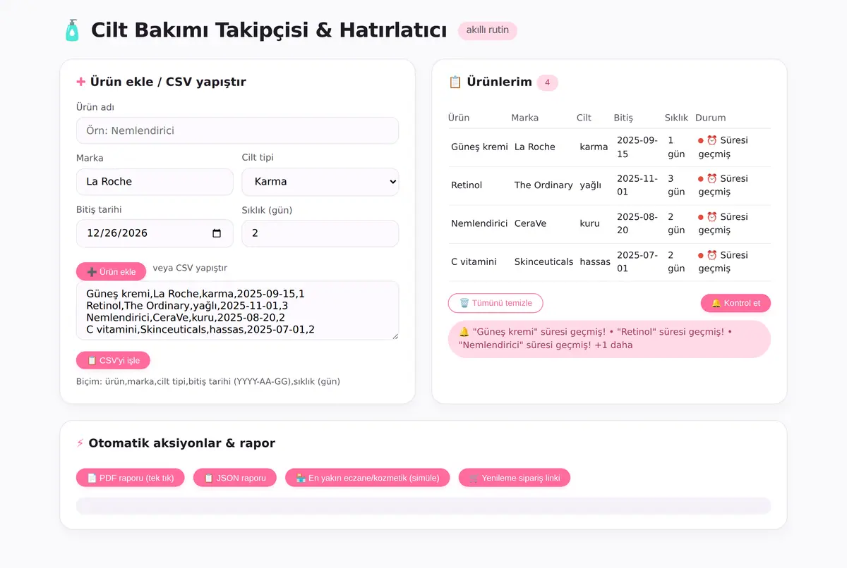Click the 'veya CSV yapıştır' label
The image size is (847, 568).
click(x=190, y=268)
